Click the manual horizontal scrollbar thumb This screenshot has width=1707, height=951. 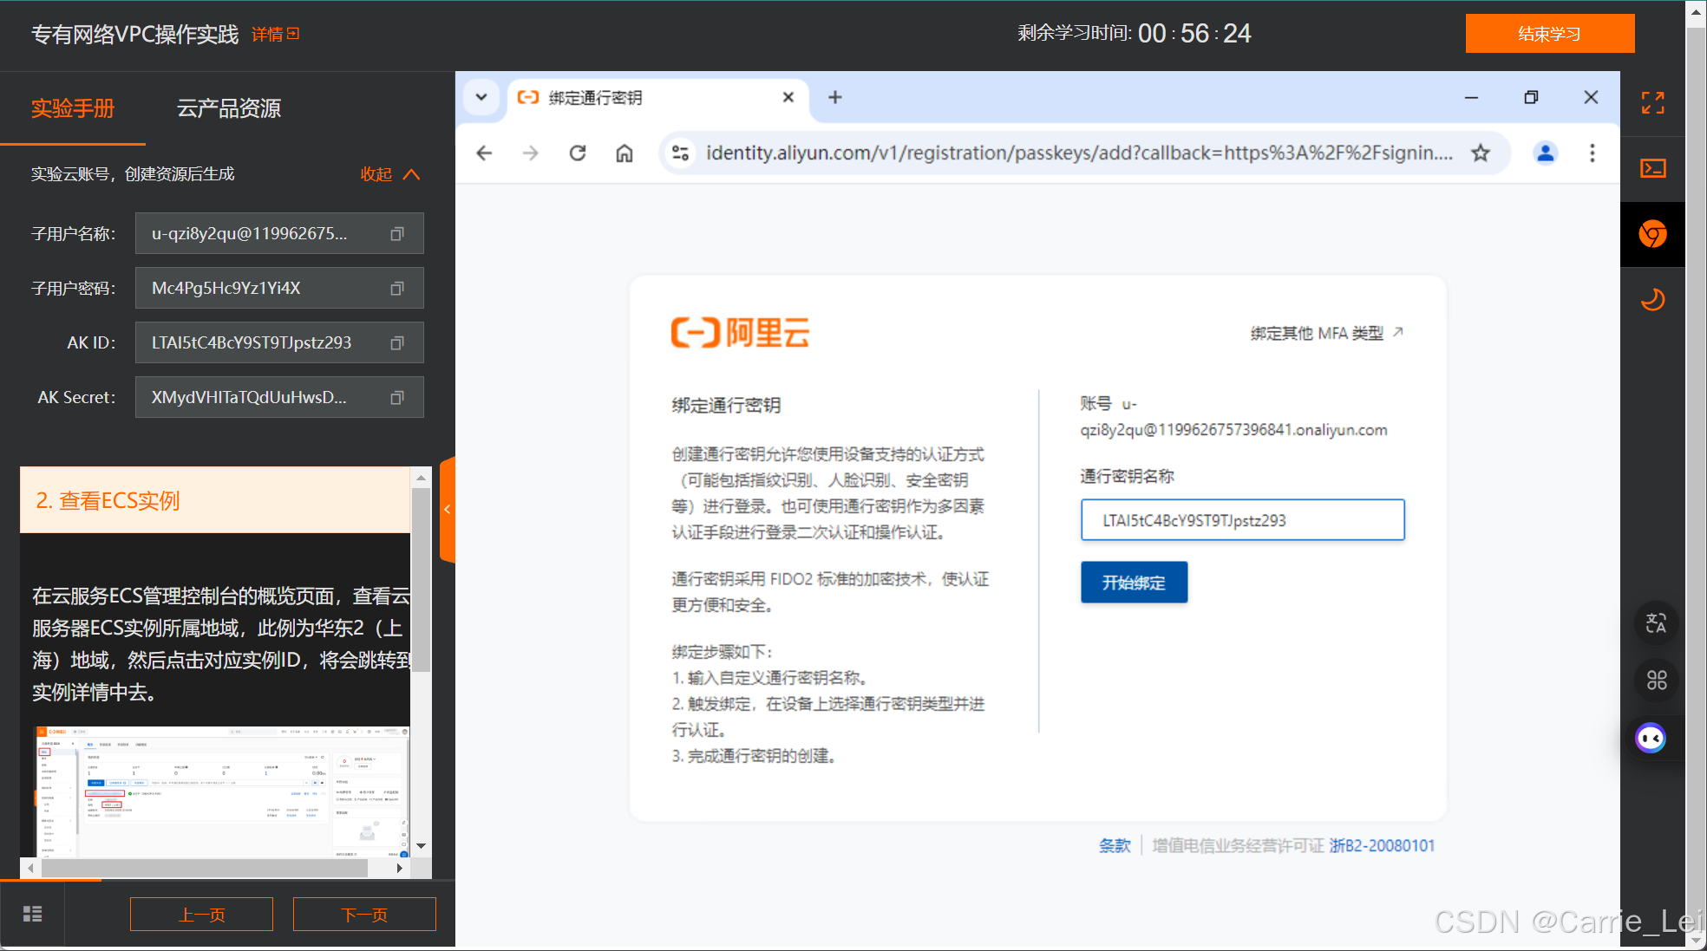(205, 868)
